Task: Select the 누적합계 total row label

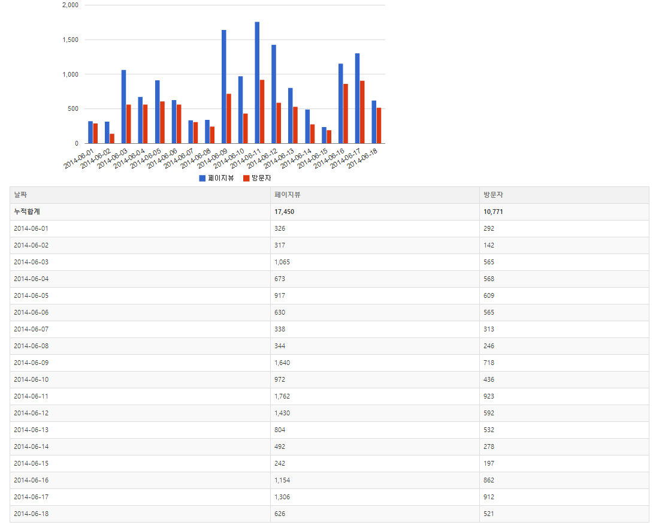Action: click(x=27, y=212)
